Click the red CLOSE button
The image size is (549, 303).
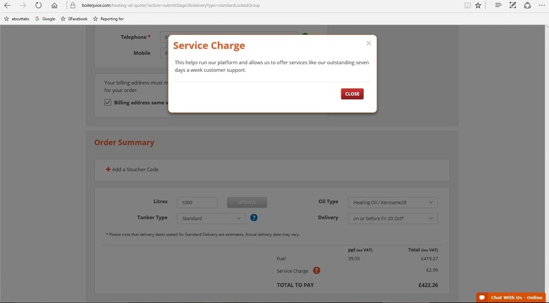tap(352, 94)
